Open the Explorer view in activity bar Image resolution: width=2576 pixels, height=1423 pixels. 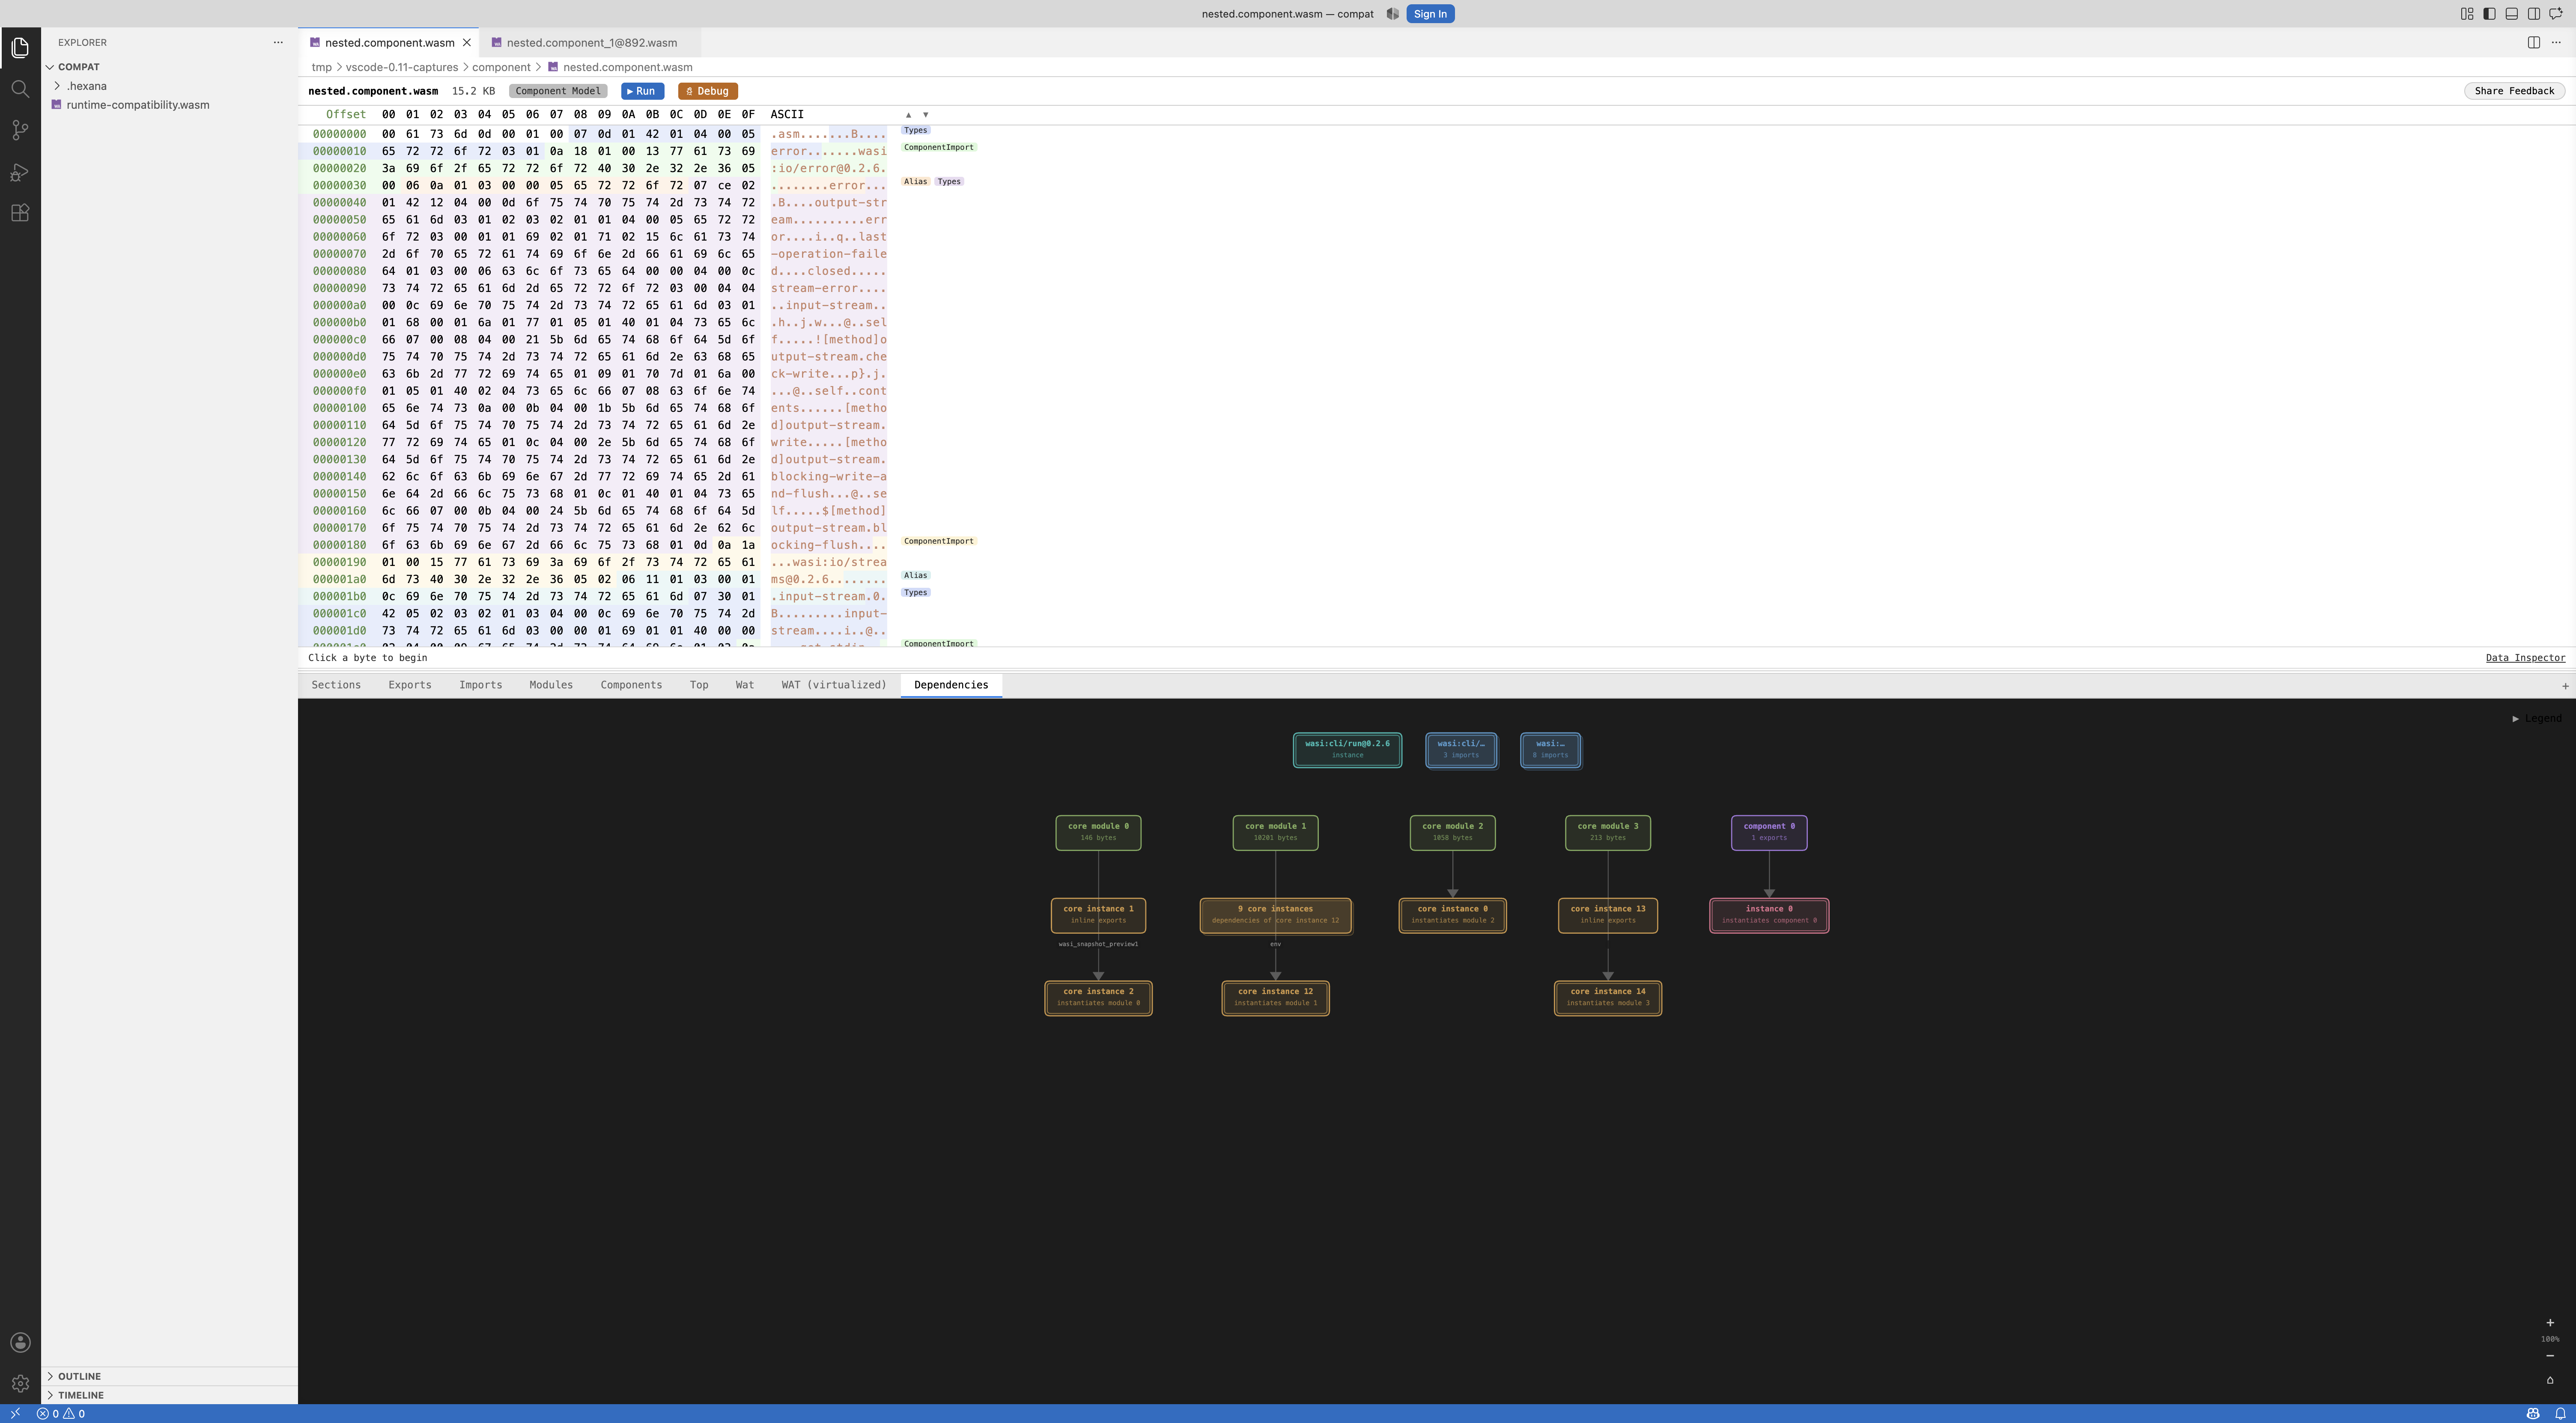[20, 47]
